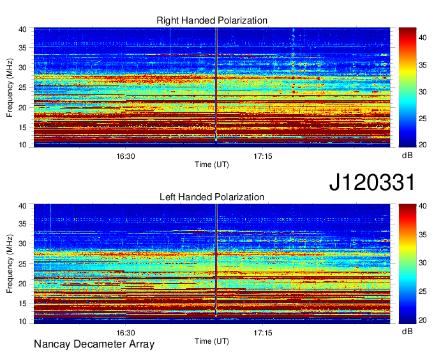Click the bottom panel color bar
This screenshot has width=434, height=352.
407,264
